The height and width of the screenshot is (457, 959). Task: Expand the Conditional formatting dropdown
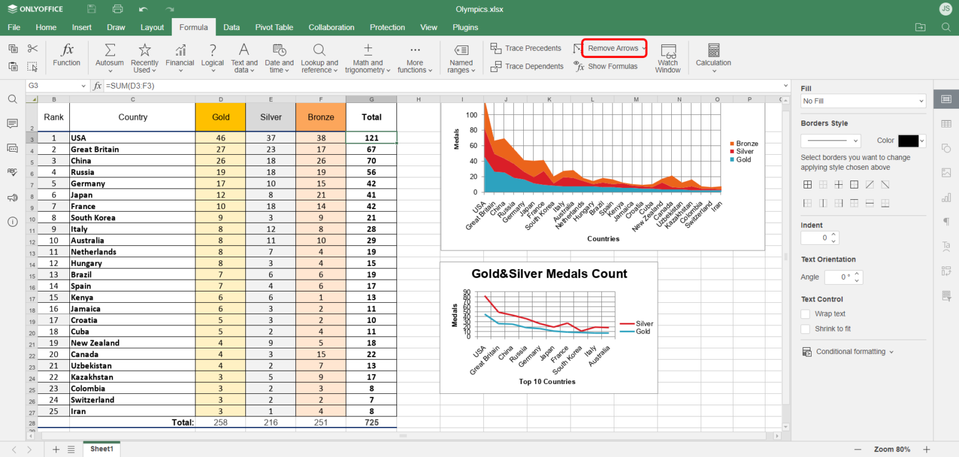coord(847,351)
